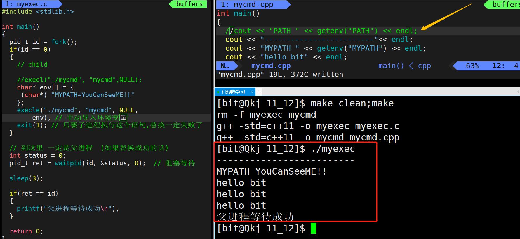Click the commented-out '//execl("./mycmd"' line

pos(79,80)
